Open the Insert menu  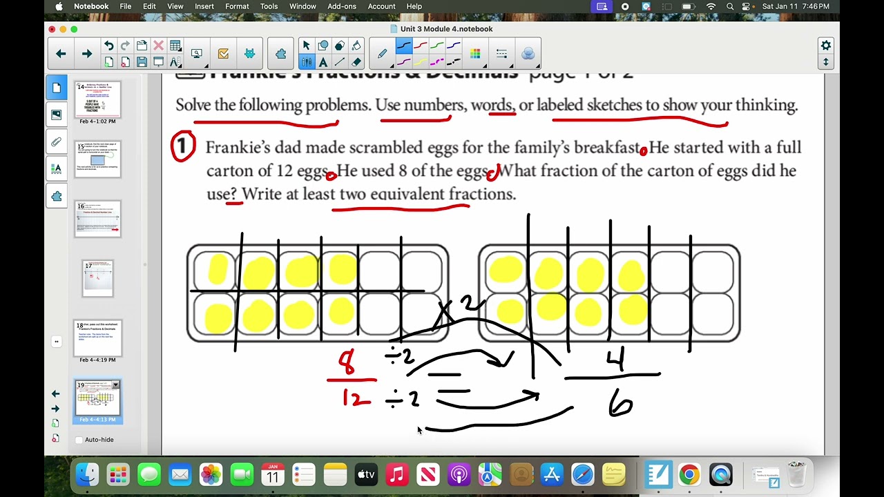[x=204, y=6]
